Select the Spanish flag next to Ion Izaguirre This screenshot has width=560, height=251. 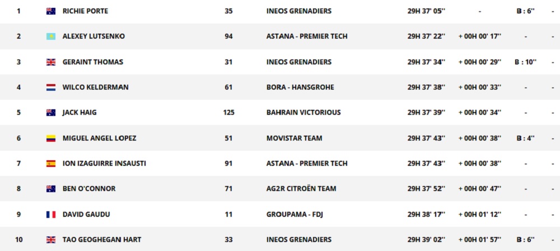tap(51, 164)
